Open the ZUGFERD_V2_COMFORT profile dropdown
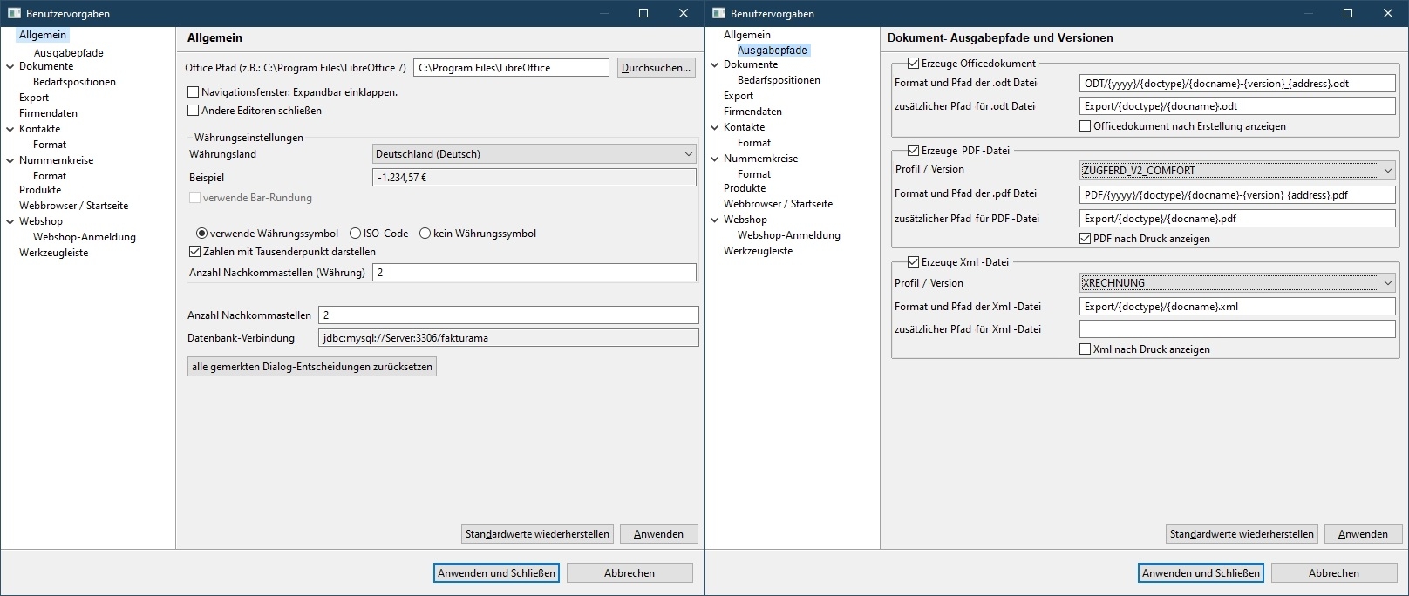Image resolution: width=1409 pixels, height=596 pixels. (x=1237, y=170)
